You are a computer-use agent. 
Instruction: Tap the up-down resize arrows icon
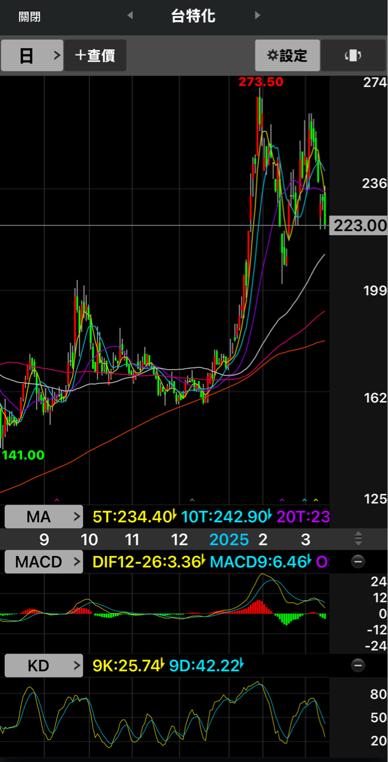coord(358,539)
